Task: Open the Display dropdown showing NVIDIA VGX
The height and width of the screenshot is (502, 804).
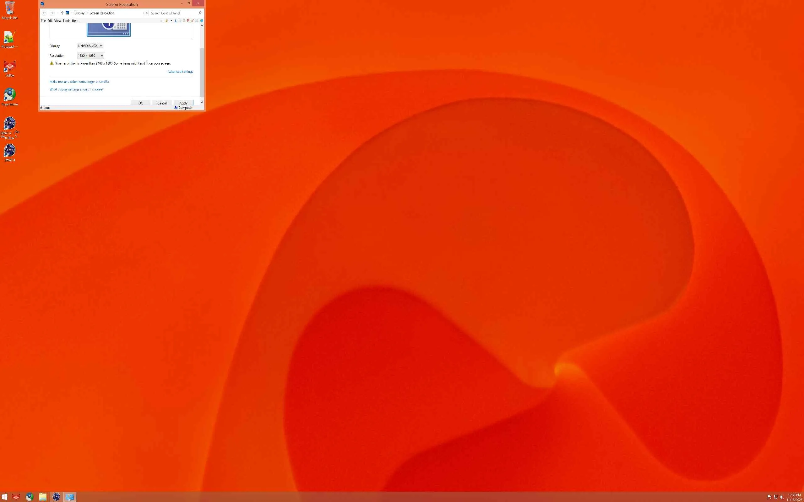Action: point(90,46)
